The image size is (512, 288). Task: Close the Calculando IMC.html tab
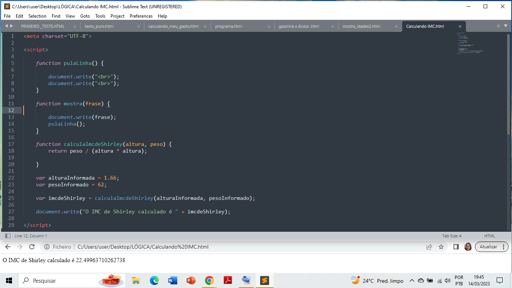tap(460, 26)
